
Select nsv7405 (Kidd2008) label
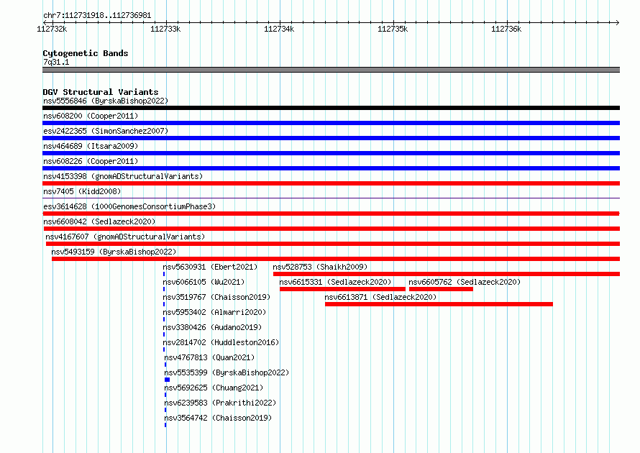(x=82, y=191)
